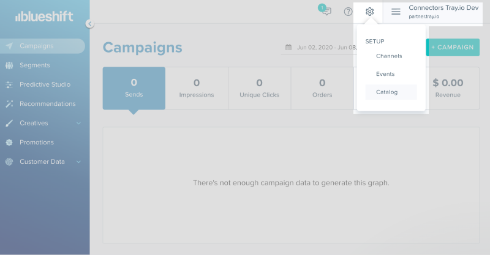Open the notifications chat icon

click(326, 11)
